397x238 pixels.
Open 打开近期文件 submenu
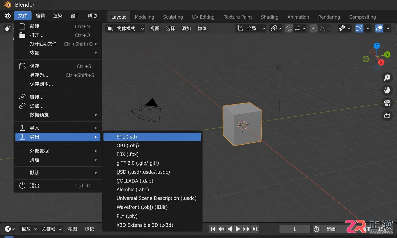(x=58, y=44)
